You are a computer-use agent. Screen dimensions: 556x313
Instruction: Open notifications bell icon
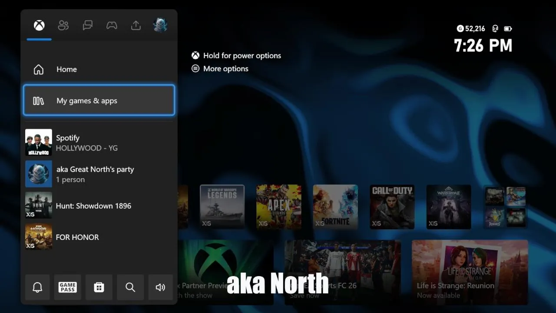[x=37, y=287]
